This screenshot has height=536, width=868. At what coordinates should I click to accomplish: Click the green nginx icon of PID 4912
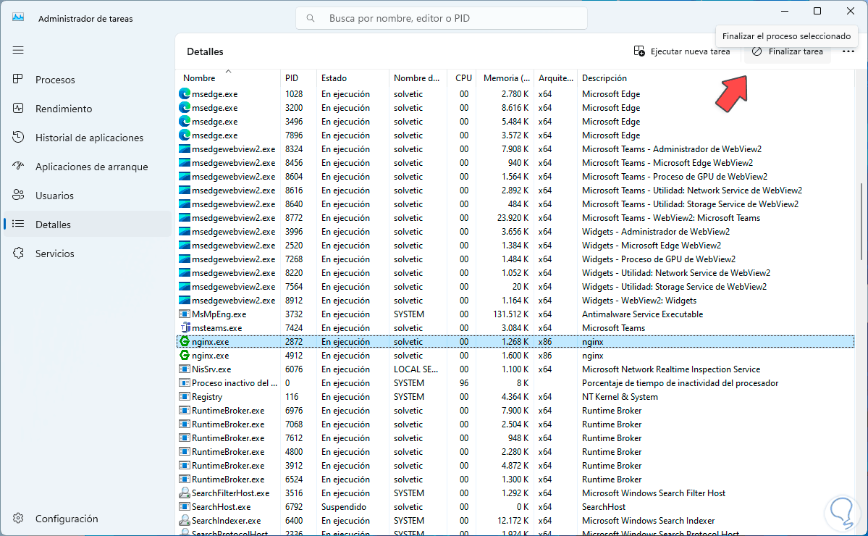click(185, 356)
